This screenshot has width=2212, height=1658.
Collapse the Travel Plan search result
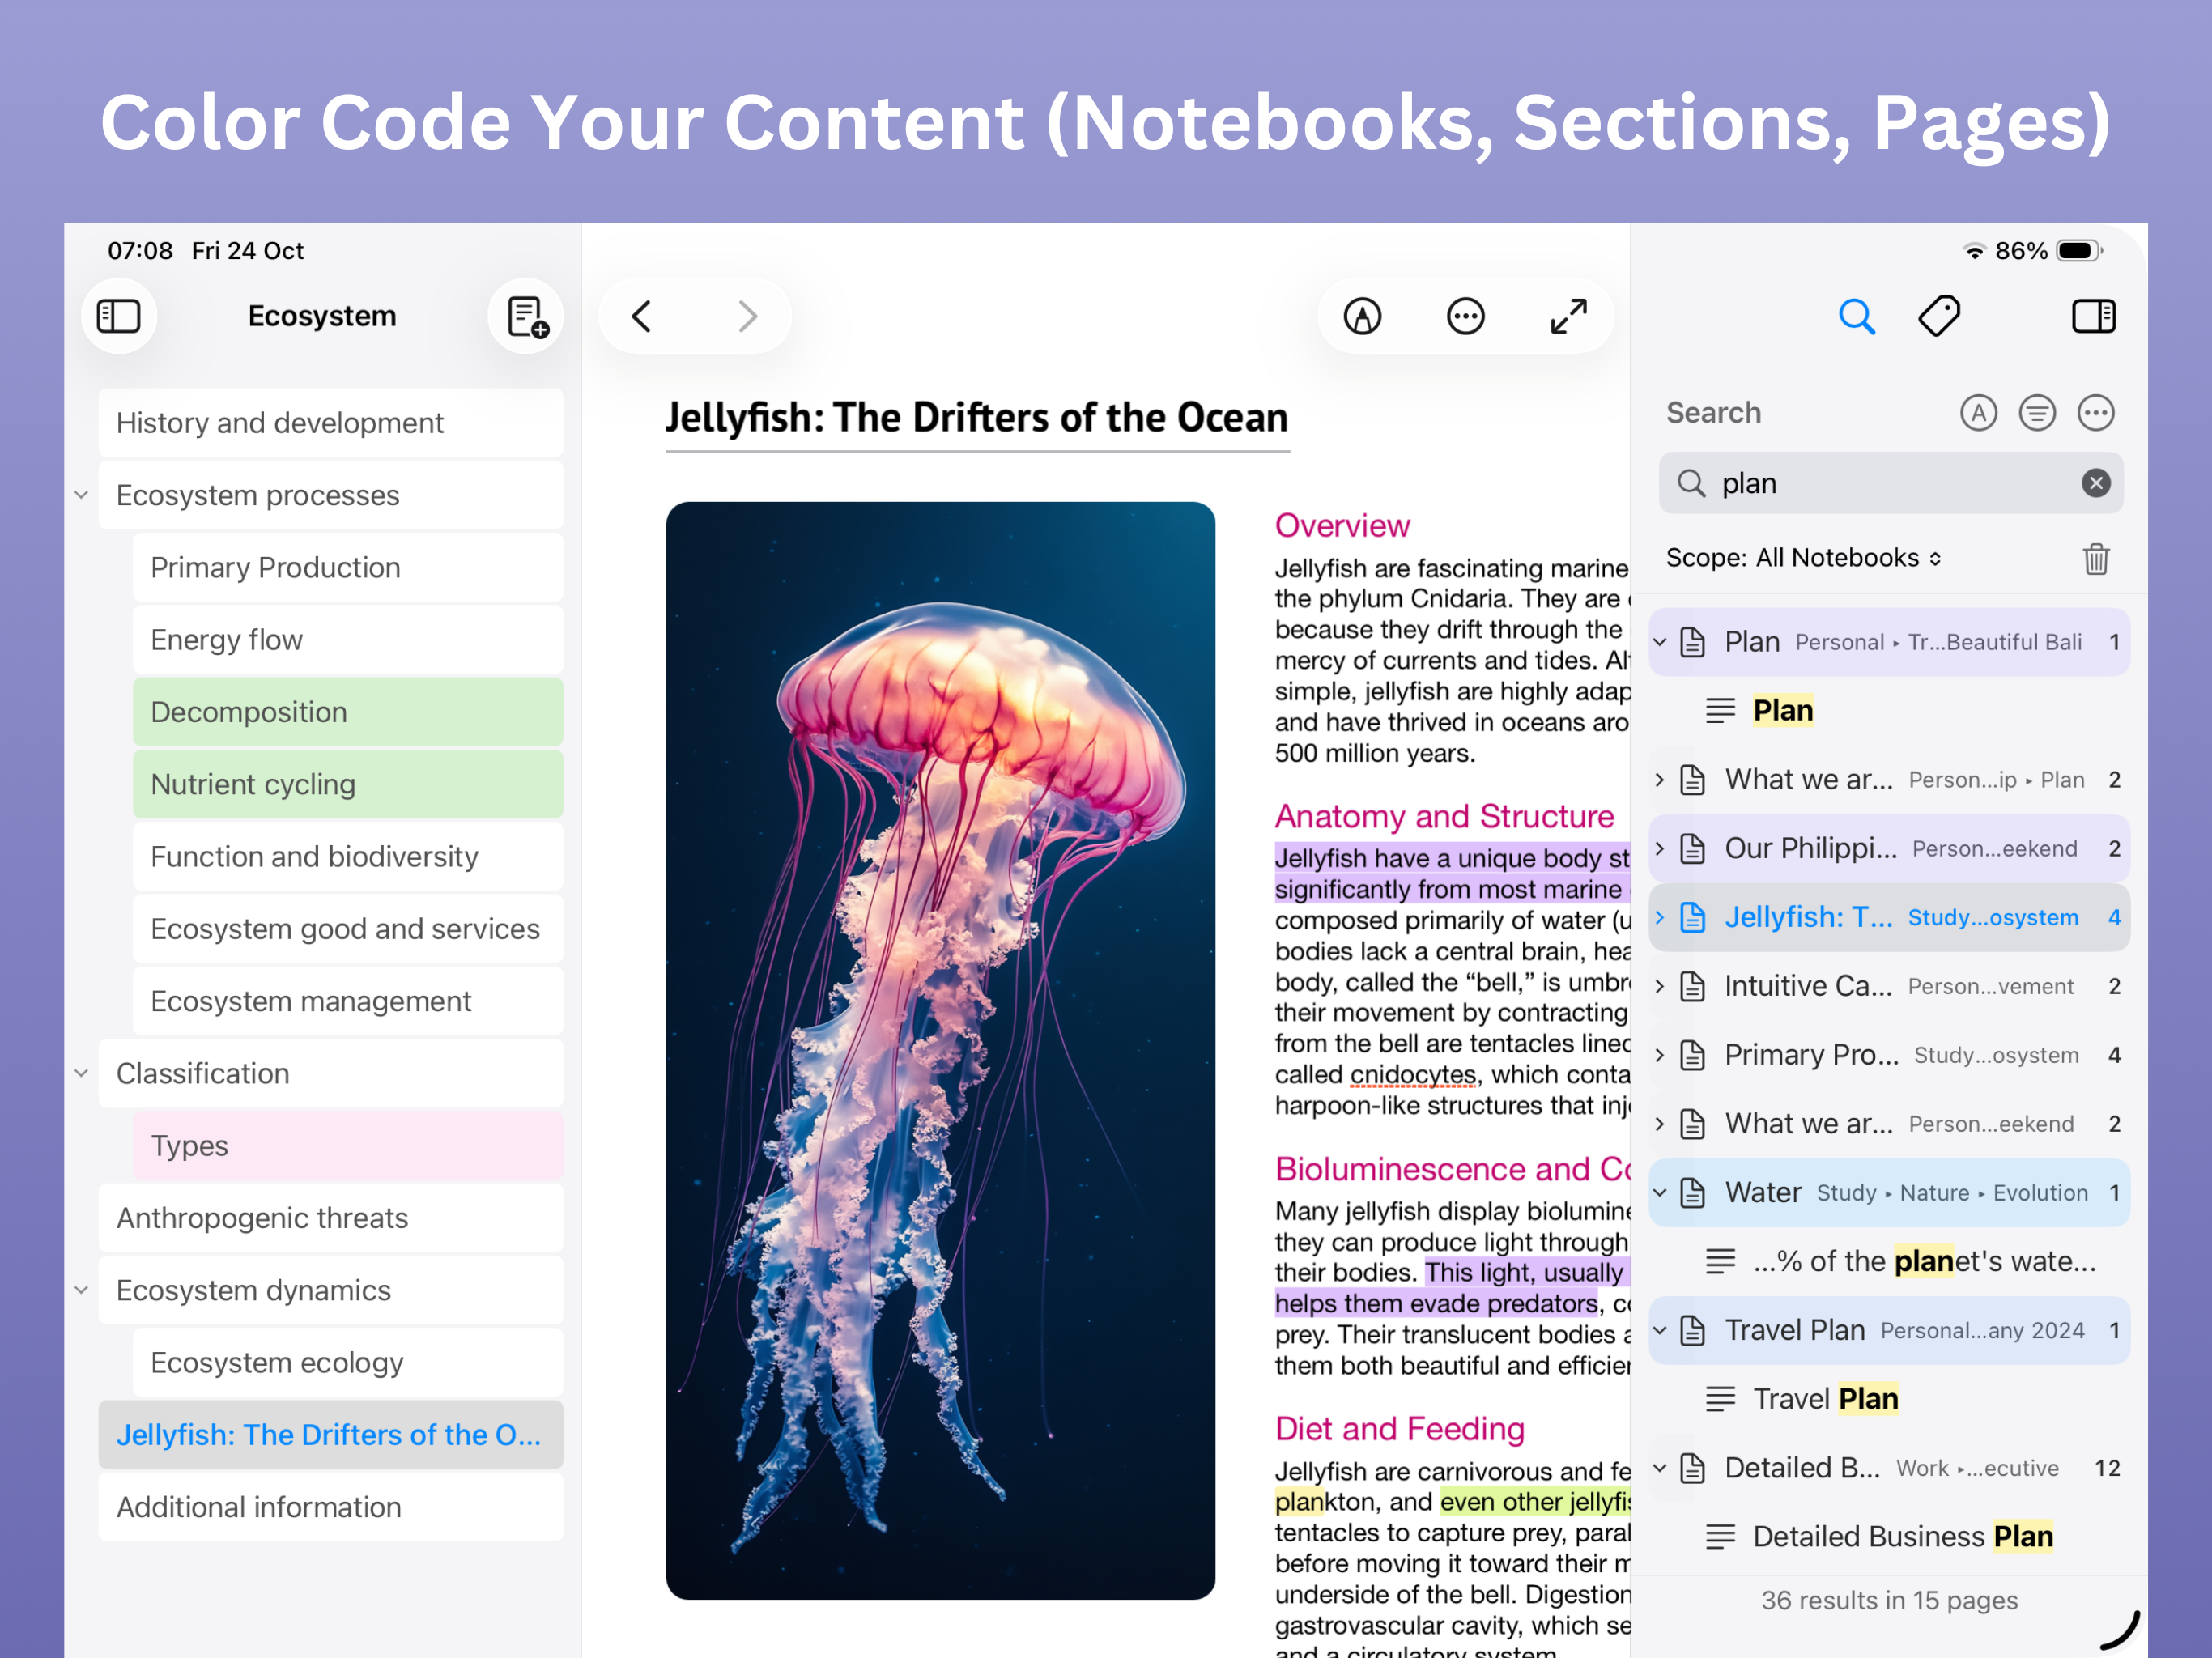(x=1660, y=1330)
